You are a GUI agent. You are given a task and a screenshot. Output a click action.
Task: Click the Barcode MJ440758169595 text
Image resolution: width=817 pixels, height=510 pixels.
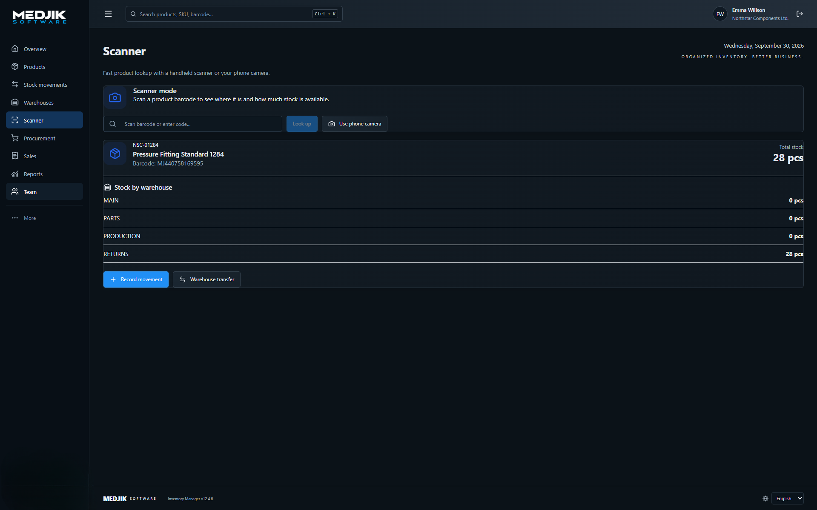pyautogui.click(x=168, y=163)
